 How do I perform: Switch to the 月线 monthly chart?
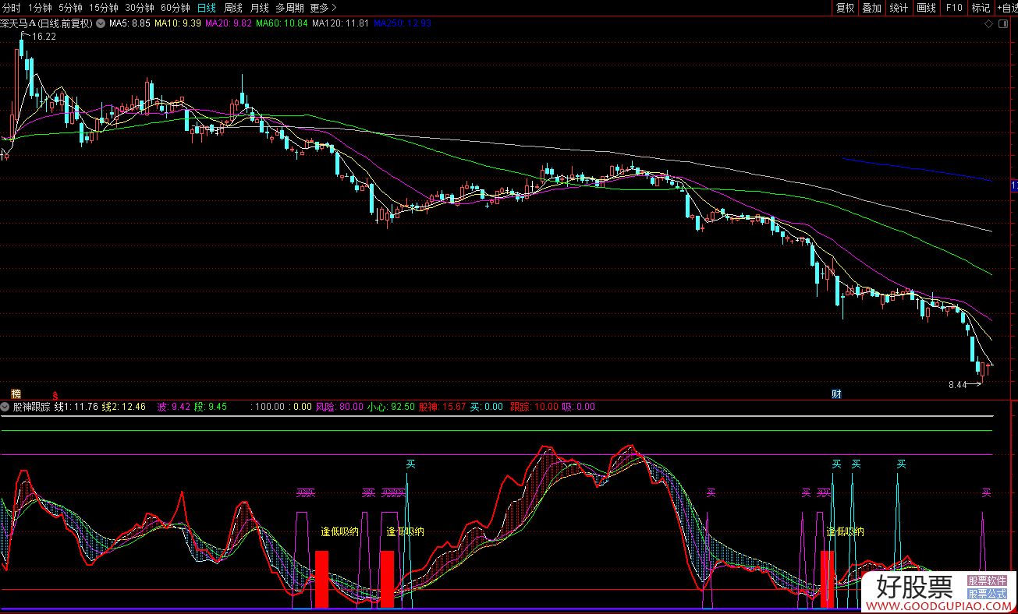[x=259, y=8]
